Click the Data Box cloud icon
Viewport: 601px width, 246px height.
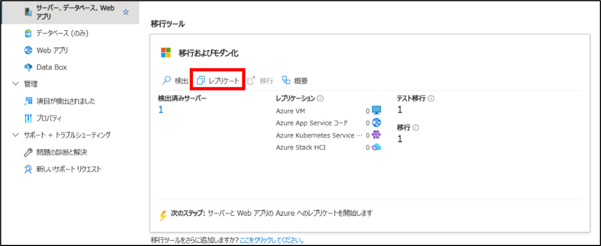click(x=28, y=67)
